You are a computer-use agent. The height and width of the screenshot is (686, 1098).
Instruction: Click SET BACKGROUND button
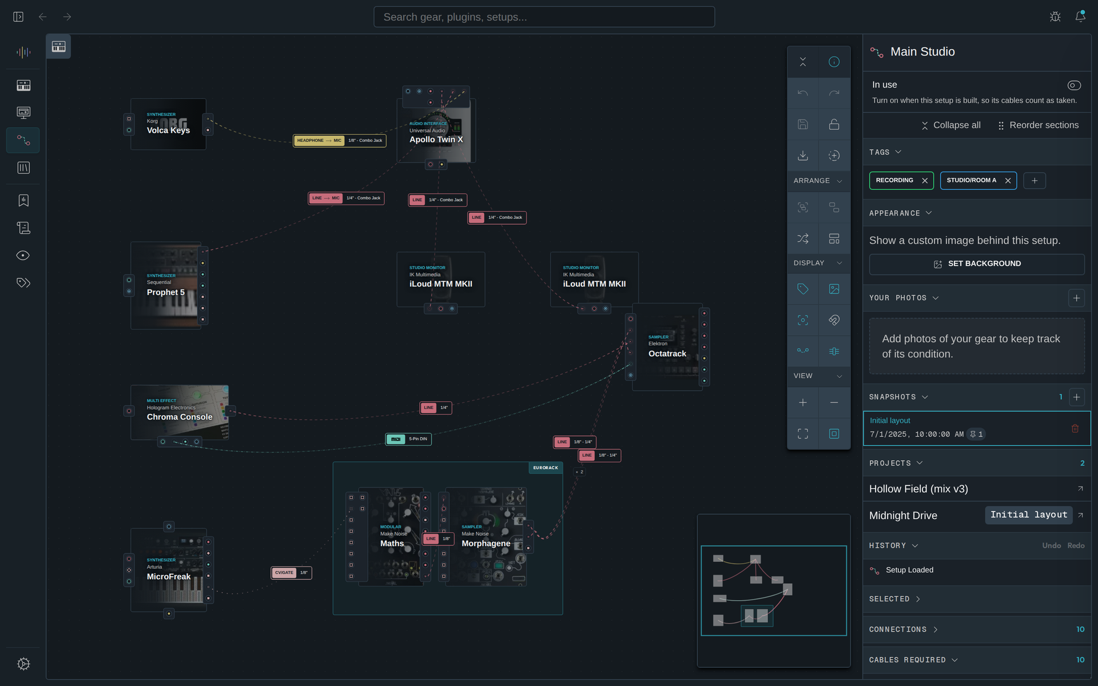[x=977, y=264]
